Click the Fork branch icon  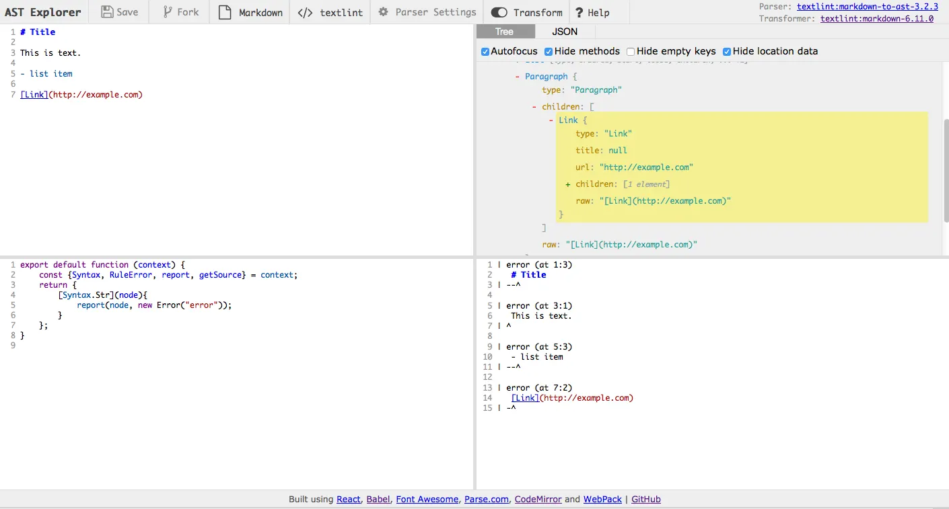[x=168, y=12]
